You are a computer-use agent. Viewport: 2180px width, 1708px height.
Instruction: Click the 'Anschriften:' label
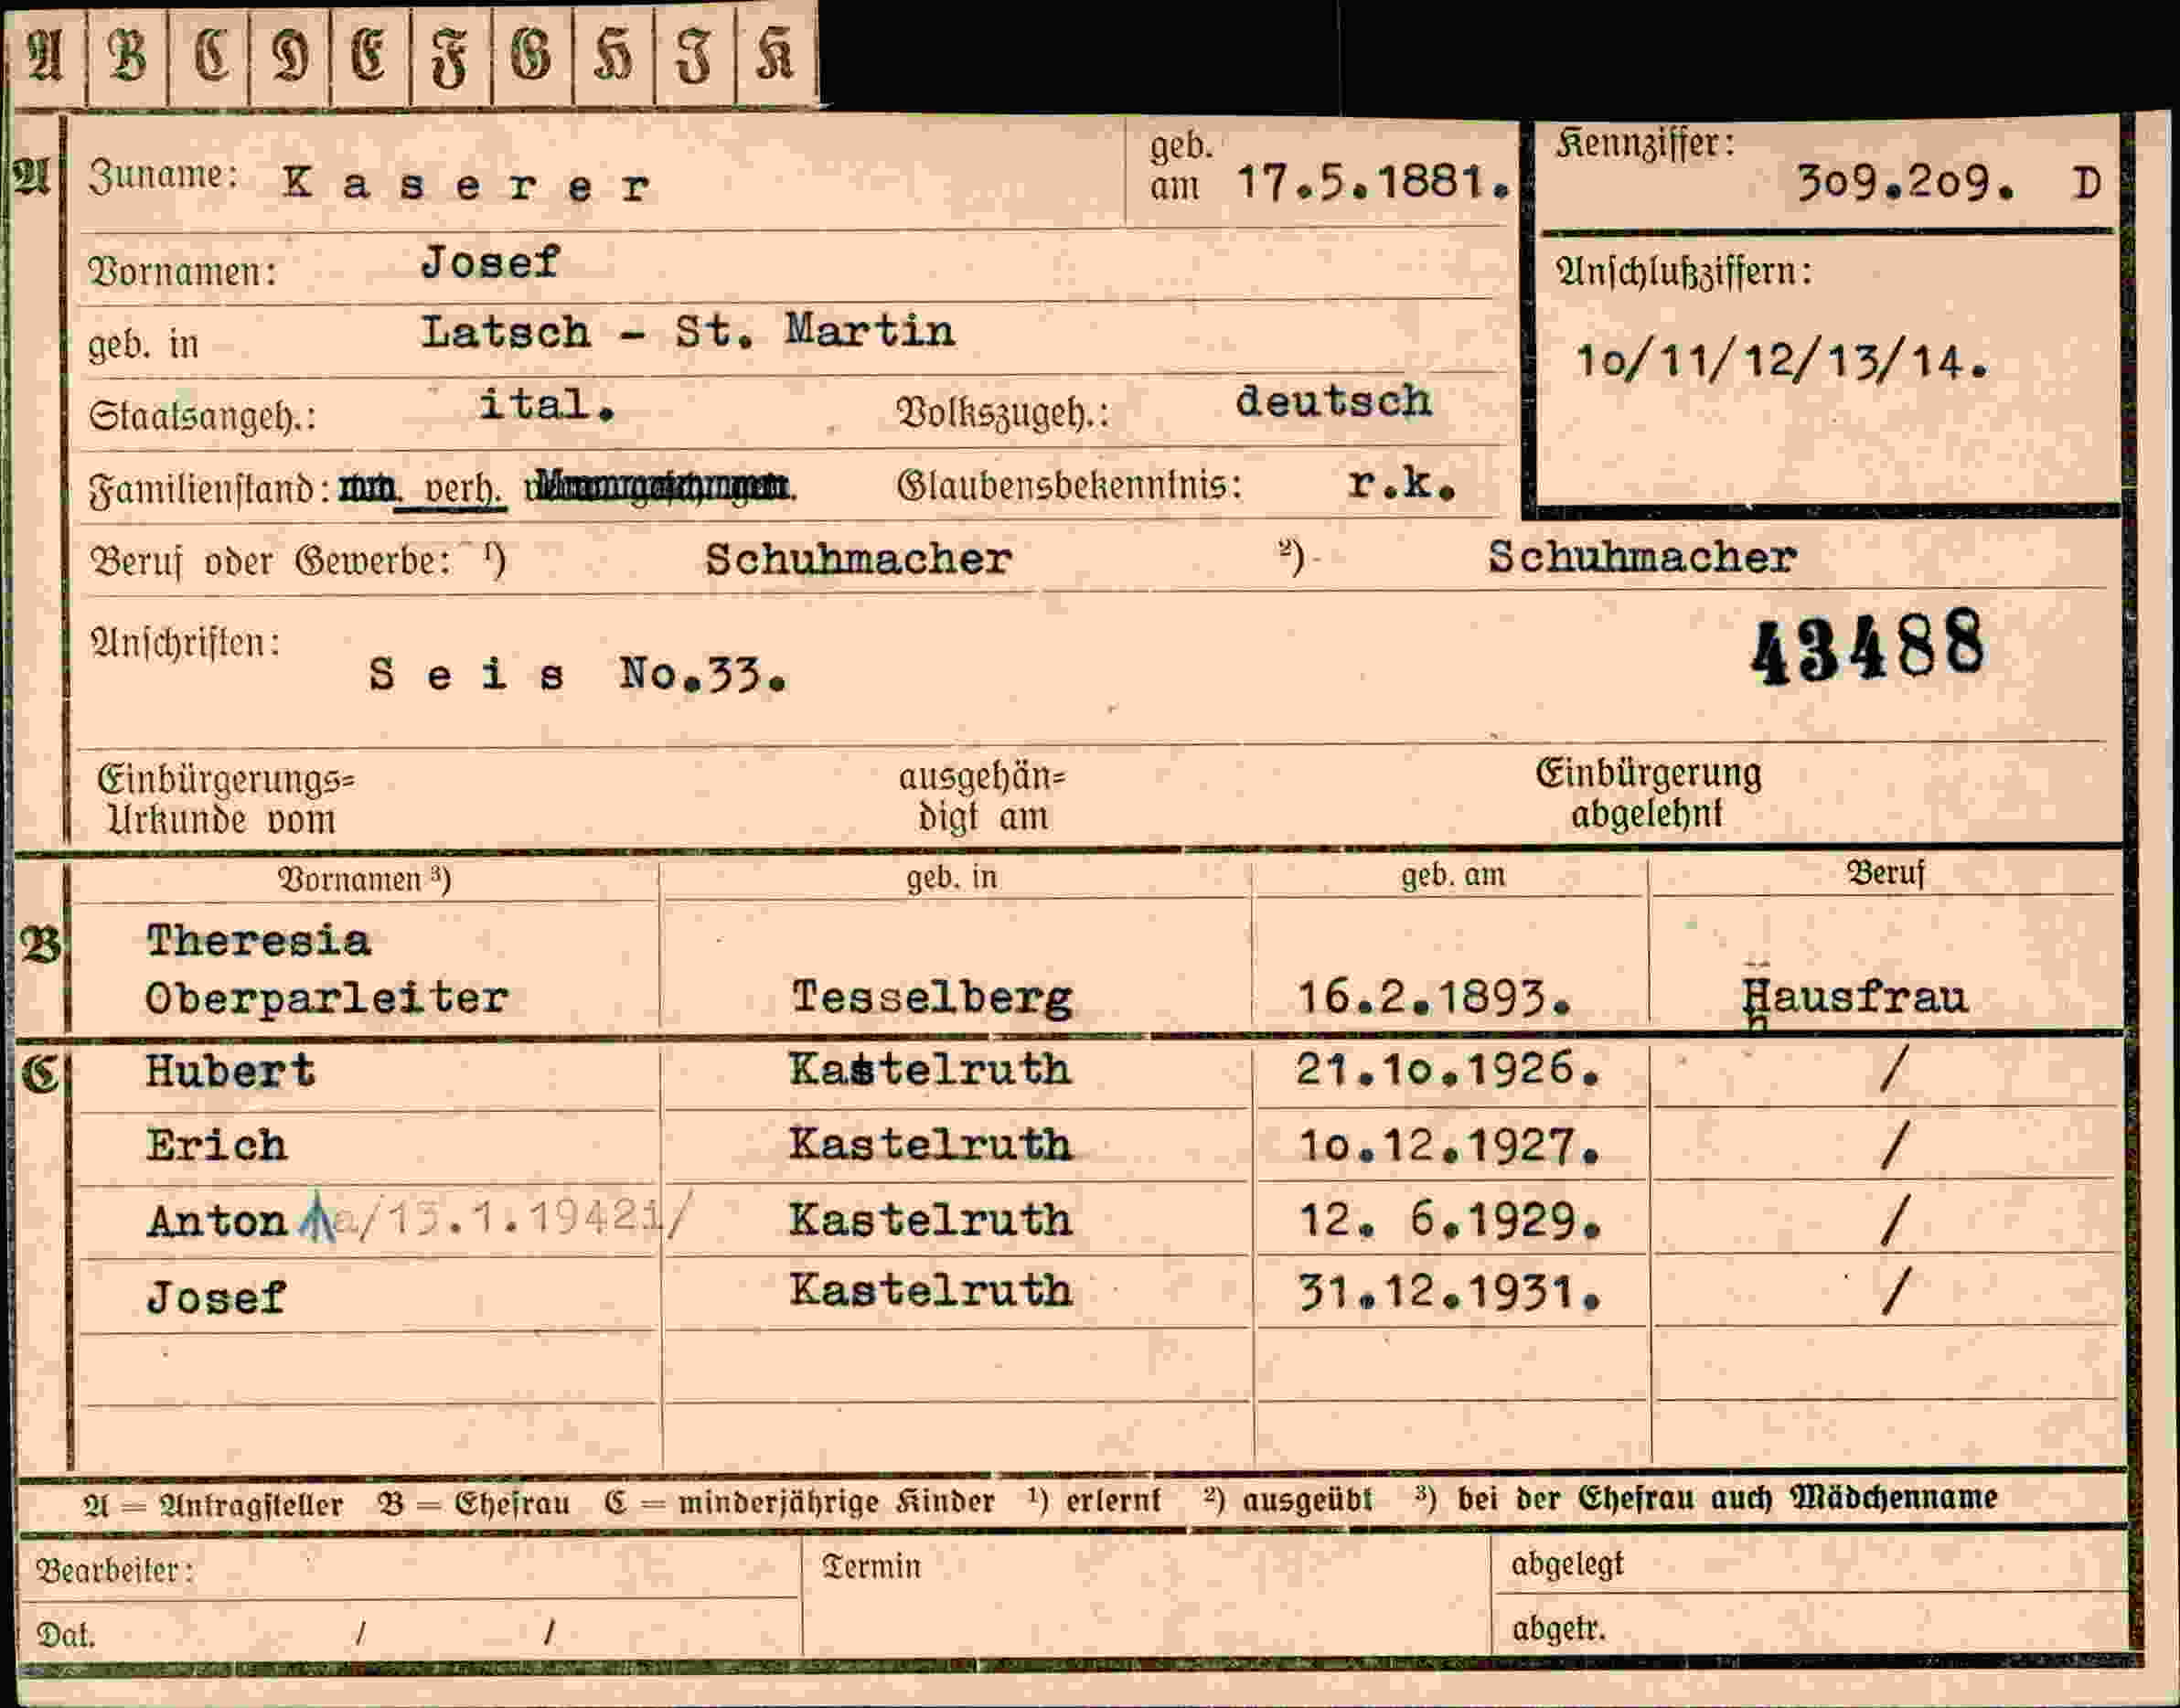[x=185, y=642]
